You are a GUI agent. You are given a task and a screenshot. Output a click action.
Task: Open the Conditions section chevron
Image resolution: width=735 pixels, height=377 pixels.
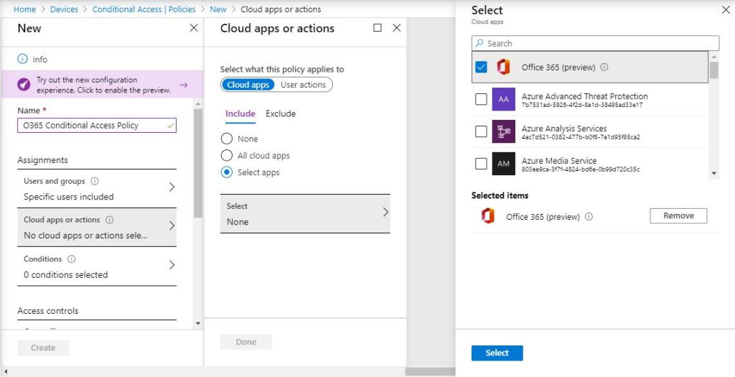pos(172,265)
